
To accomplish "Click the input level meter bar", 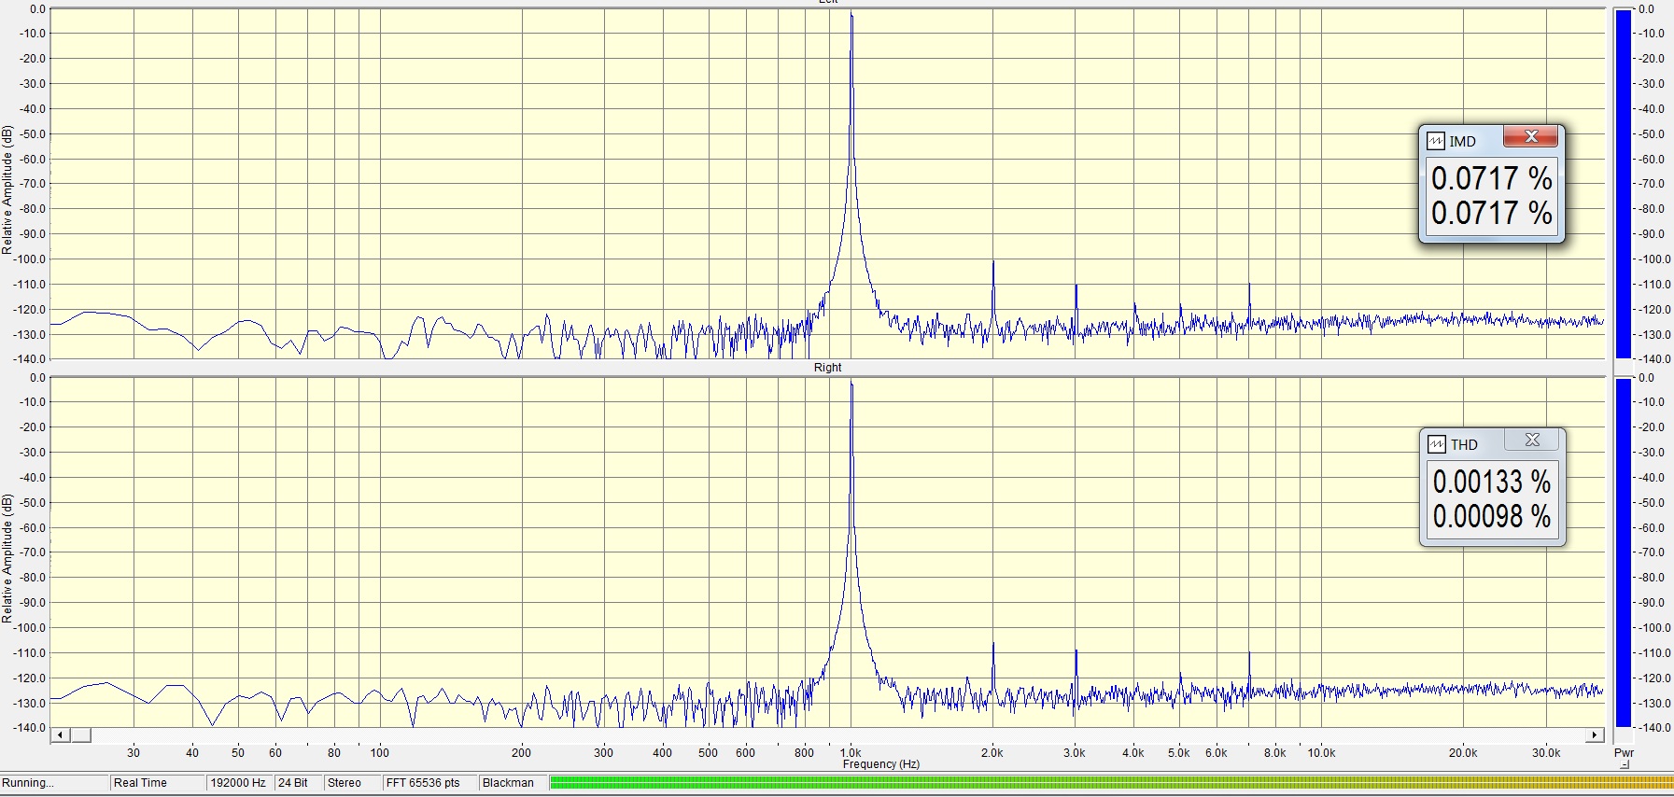I will click(x=1111, y=783).
